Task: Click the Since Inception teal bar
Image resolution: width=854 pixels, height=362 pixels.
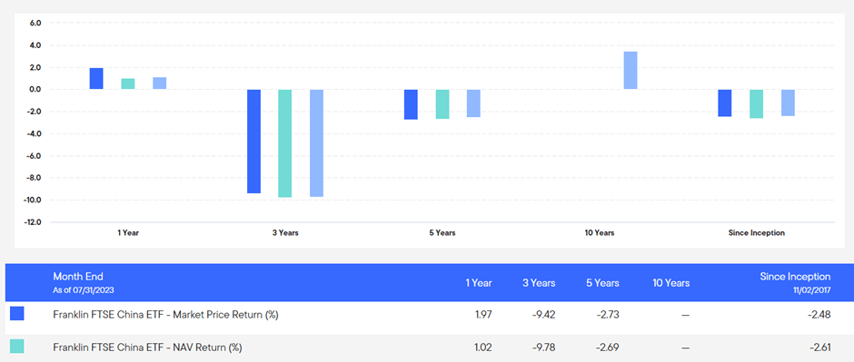Action: pyautogui.click(x=757, y=103)
